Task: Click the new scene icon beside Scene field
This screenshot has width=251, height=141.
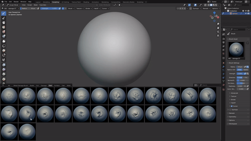Action: coord(226,2)
